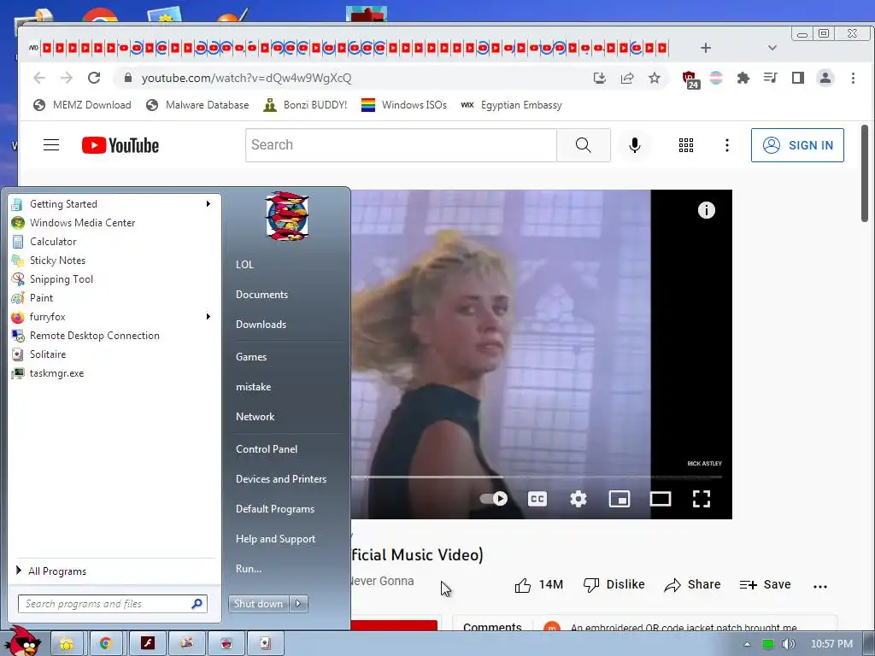Click the SIGN IN button
875x656 pixels.
coord(797,145)
